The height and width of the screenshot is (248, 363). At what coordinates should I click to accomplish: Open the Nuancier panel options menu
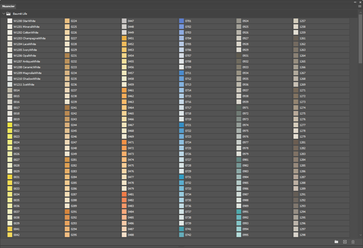click(x=360, y=6)
